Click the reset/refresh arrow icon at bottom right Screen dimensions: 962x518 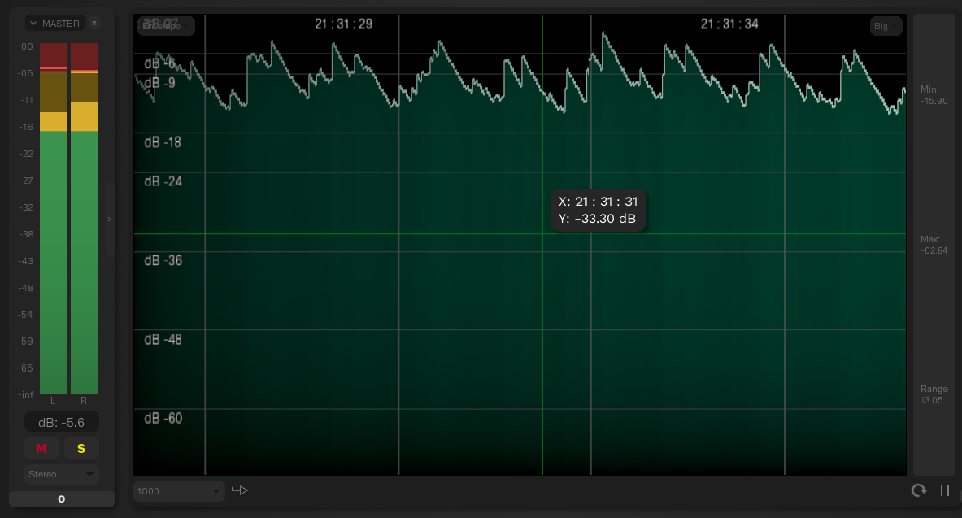click(919, 490)
